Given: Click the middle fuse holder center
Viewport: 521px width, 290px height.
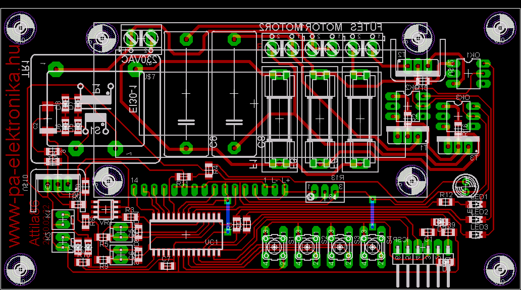Looking at the screenshot, I should (320, 119).
